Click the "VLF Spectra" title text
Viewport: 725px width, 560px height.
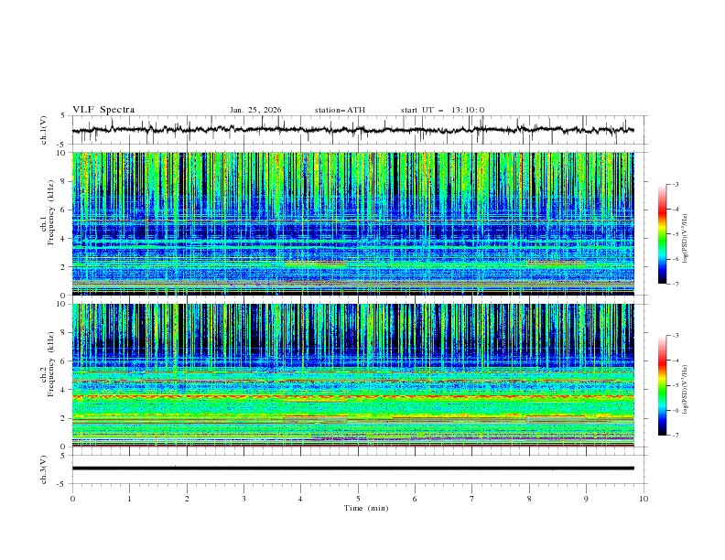point(103,110)
